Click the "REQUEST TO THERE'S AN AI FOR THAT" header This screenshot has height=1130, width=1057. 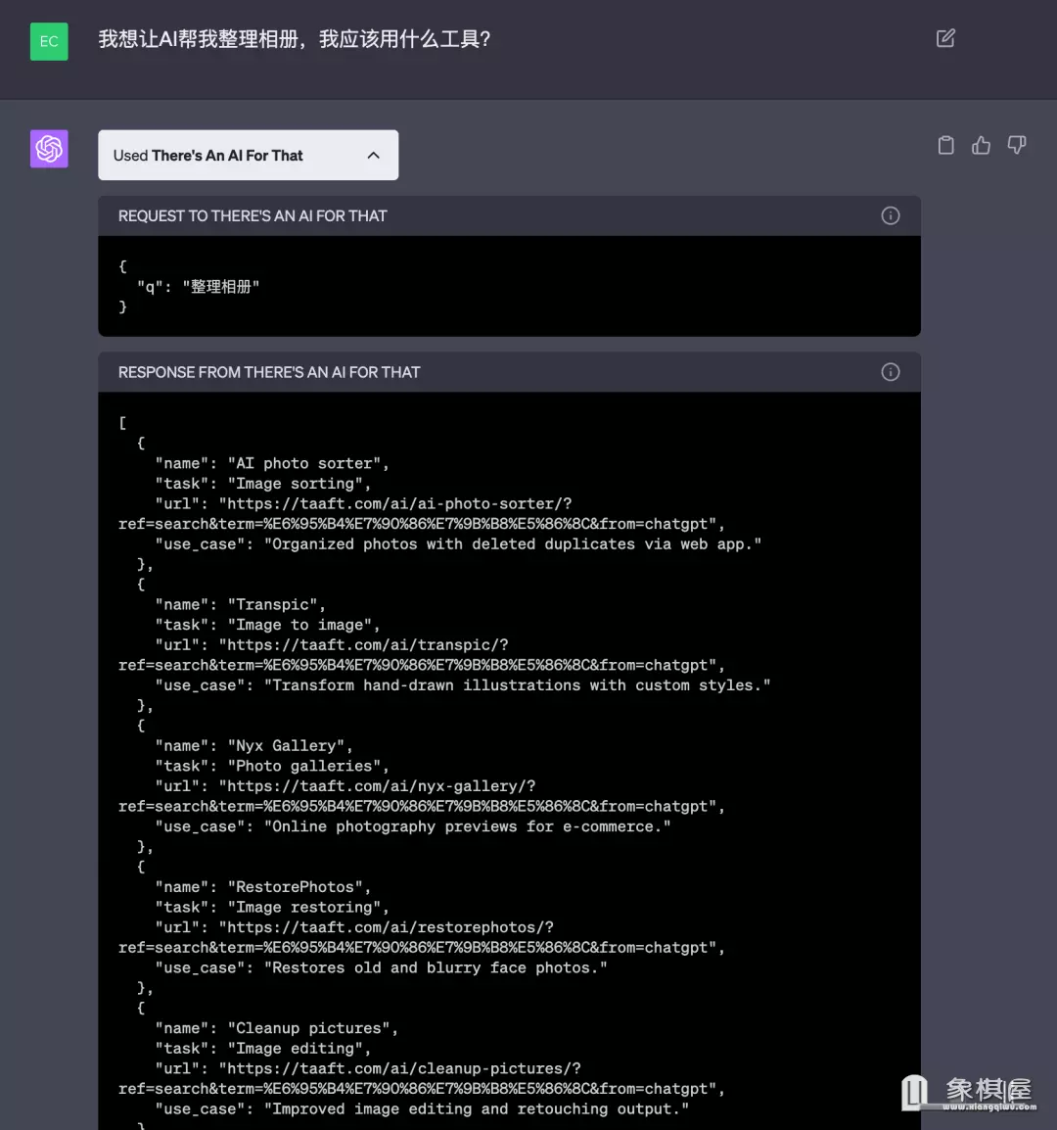(x=253, y=216)
